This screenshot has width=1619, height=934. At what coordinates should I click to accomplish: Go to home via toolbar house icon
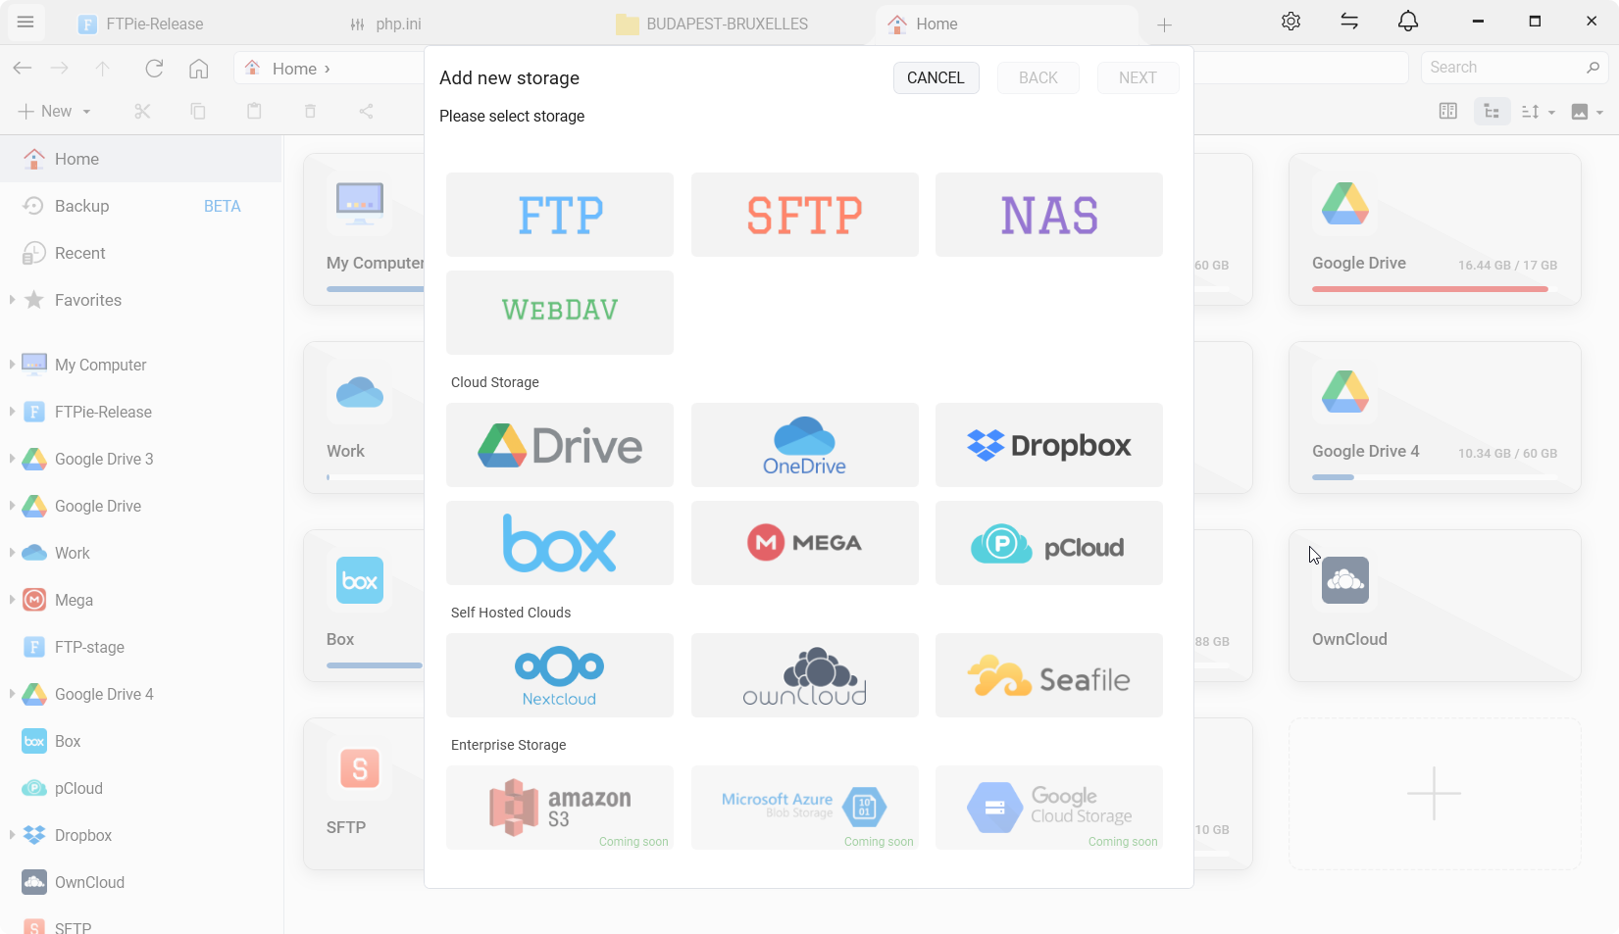[199, 69]
